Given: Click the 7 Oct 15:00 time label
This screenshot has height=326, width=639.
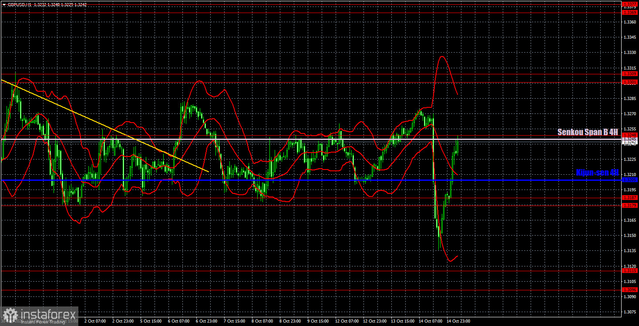Looking at the screenshot, I should pos(234,321).
